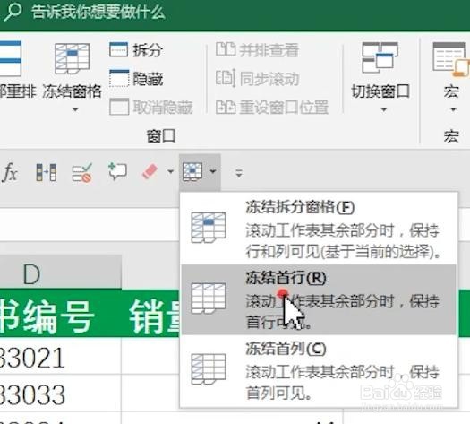Image resolution: width=470 pixels, height=424 pixels.
Task: Select 冻结首列(C) freeze first column
Action: (320, 370)
